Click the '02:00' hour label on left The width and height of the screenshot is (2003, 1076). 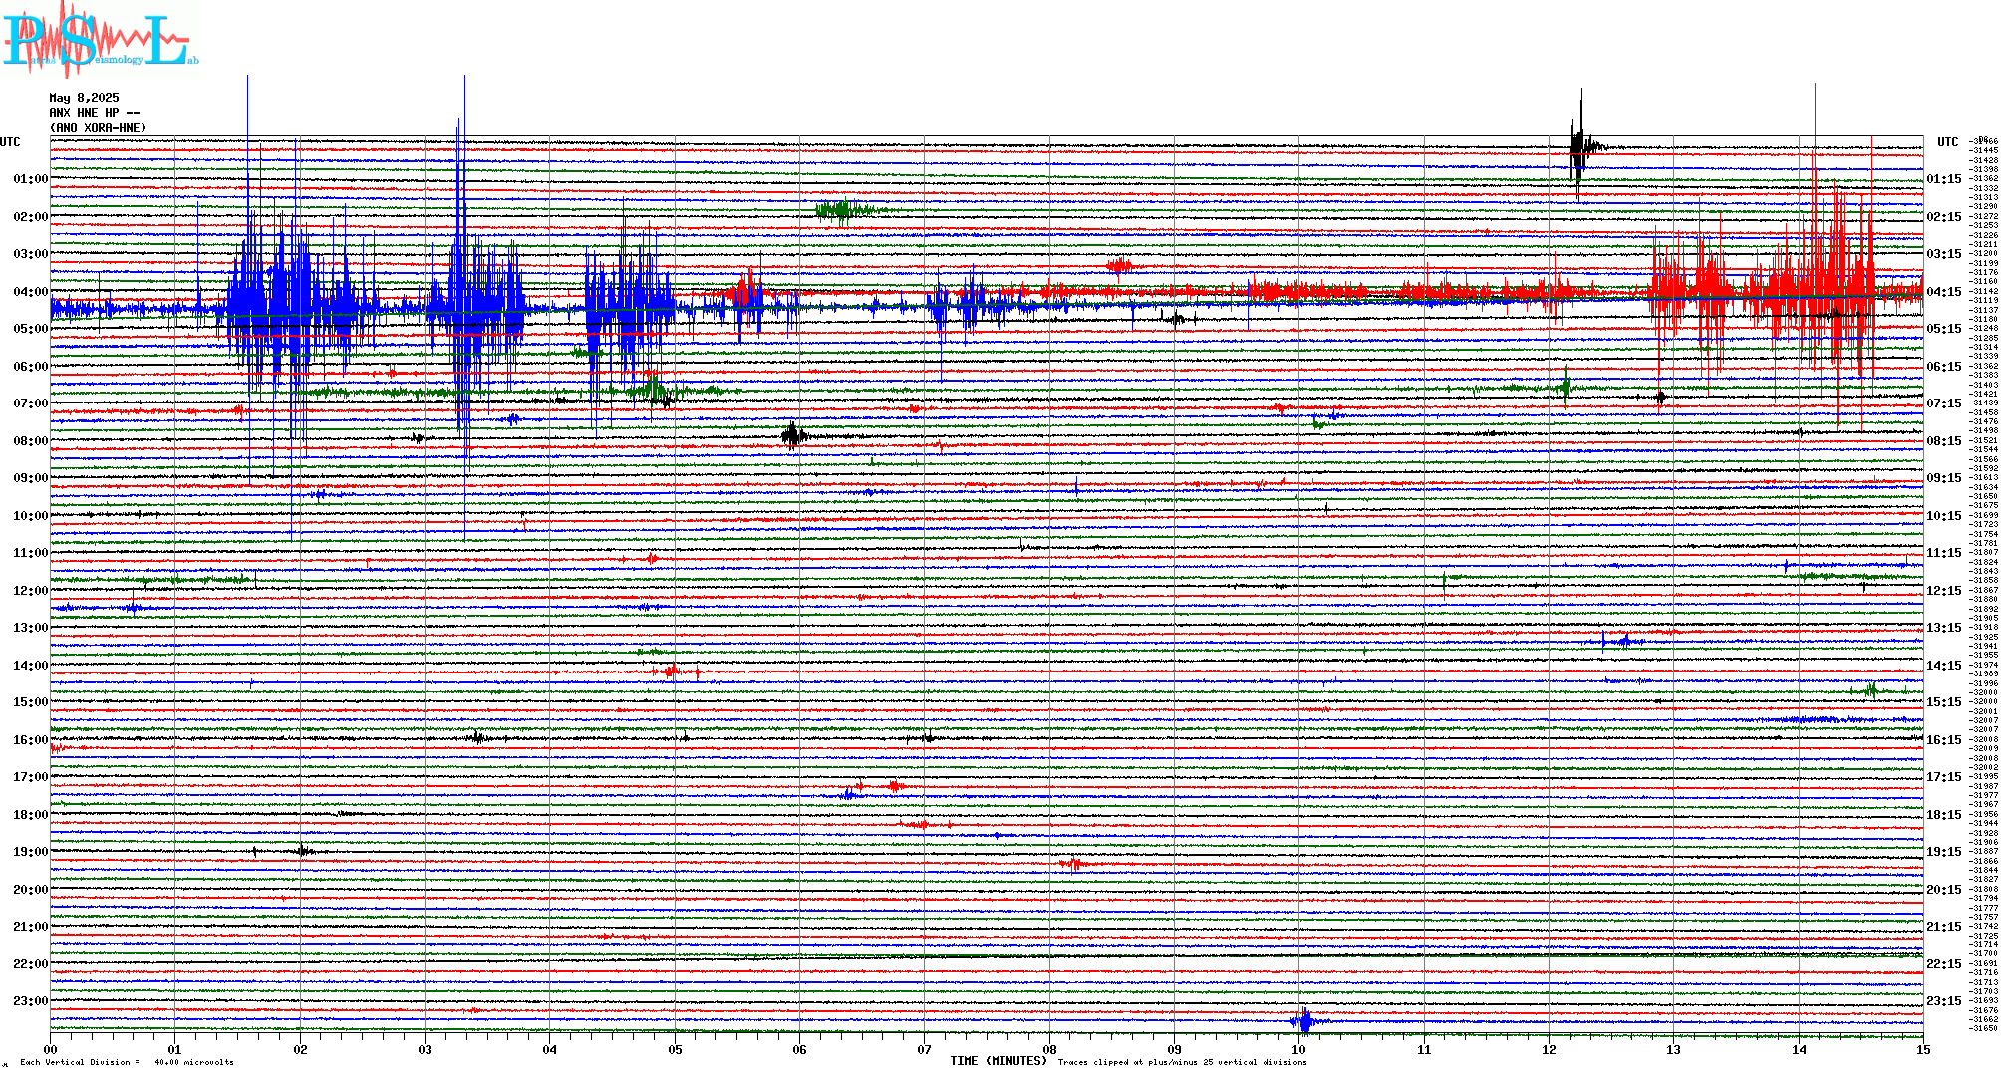click(x=30, y=217)
